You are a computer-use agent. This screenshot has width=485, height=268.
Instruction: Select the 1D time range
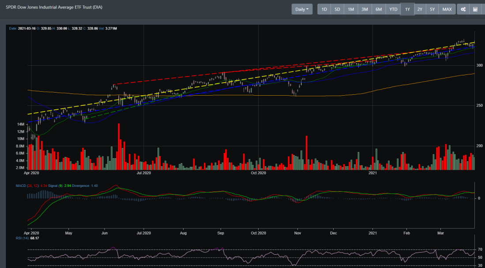tap(324, 9)
